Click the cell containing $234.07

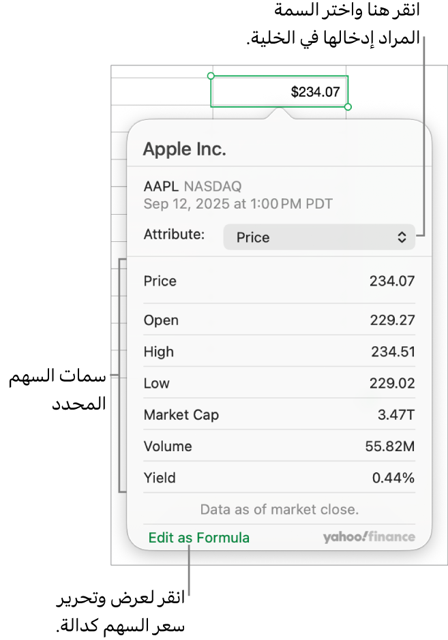coord(280,91)
